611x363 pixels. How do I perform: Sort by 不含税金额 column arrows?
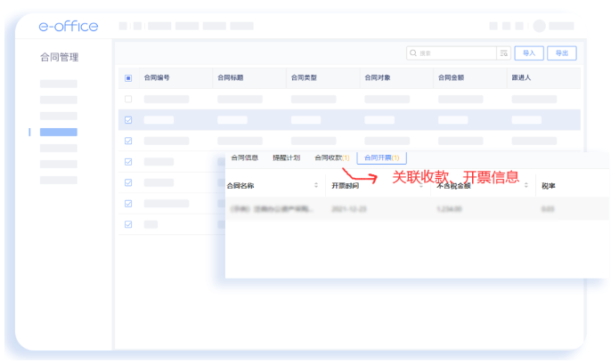(527, 186)
